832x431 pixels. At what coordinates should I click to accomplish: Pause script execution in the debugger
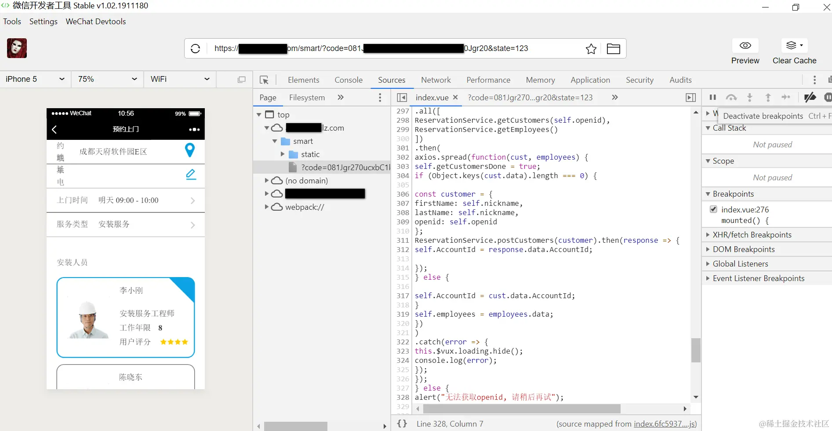point(713,97)
